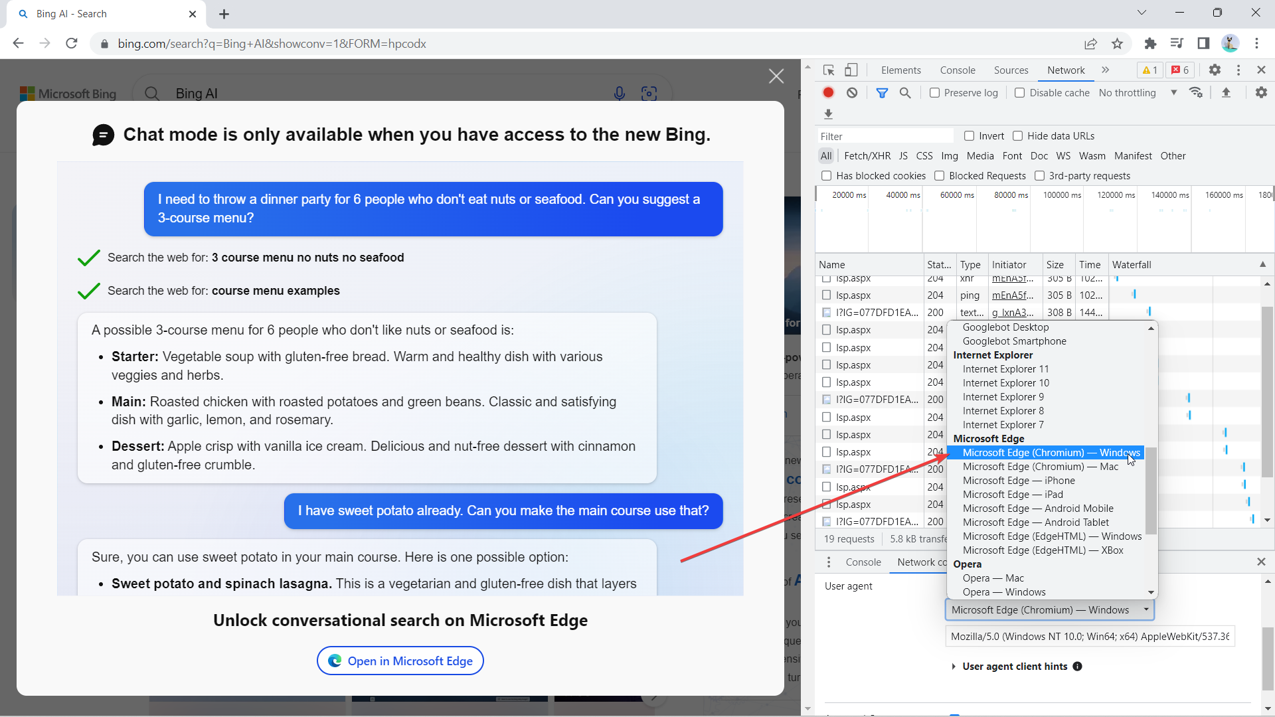Viewport: 1275px width, 717px height.
Task: Click scroll-down arrow in user agent list
Action: point(1151,592)
